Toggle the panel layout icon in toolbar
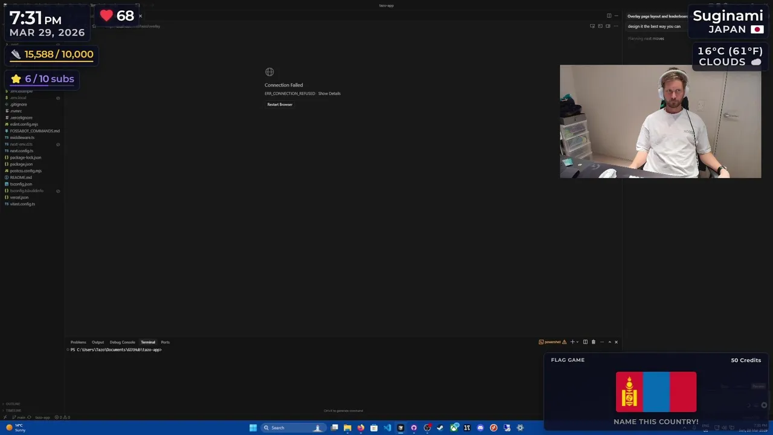The height and width of the screenshot is (435, 773). click(x=600, y=26)
